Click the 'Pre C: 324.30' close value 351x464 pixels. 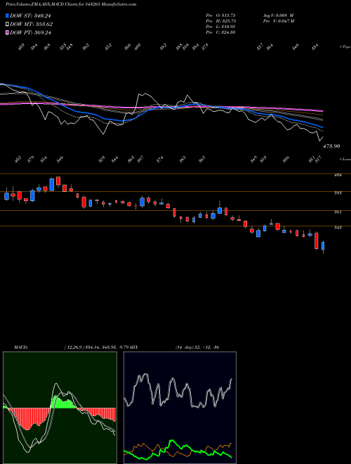tap(220, 32)
